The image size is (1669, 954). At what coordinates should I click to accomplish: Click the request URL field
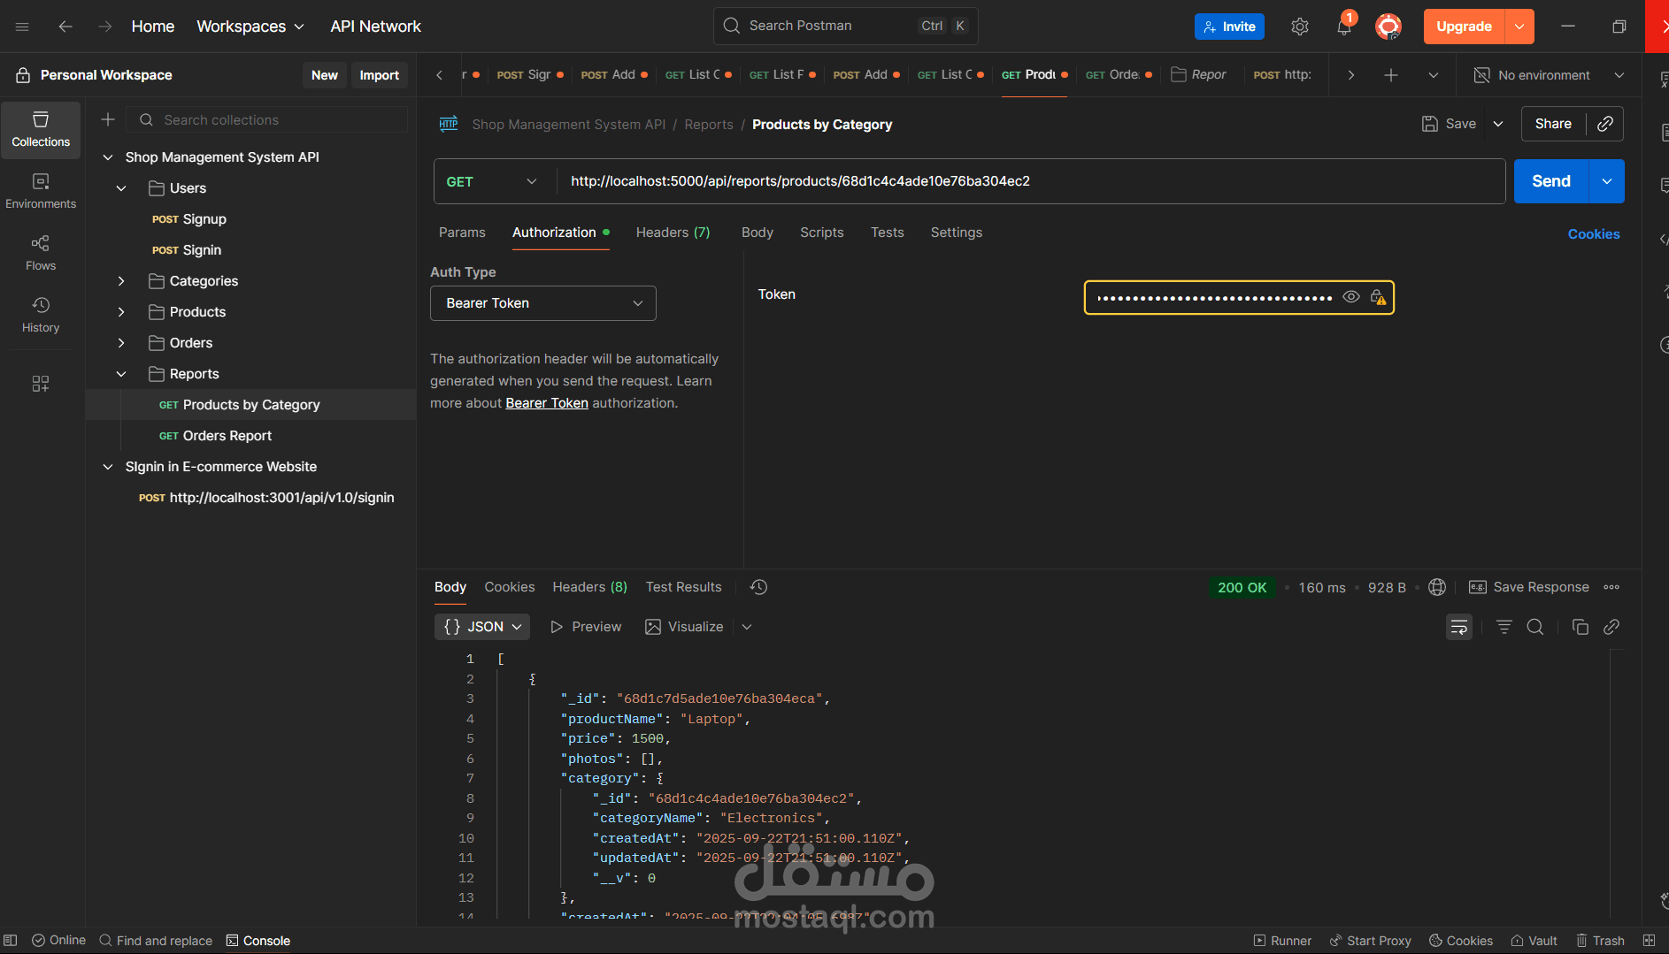(x=1031, y=181)
